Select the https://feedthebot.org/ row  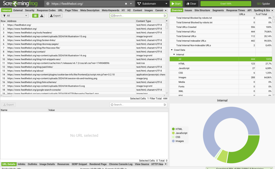click(83, 25)
